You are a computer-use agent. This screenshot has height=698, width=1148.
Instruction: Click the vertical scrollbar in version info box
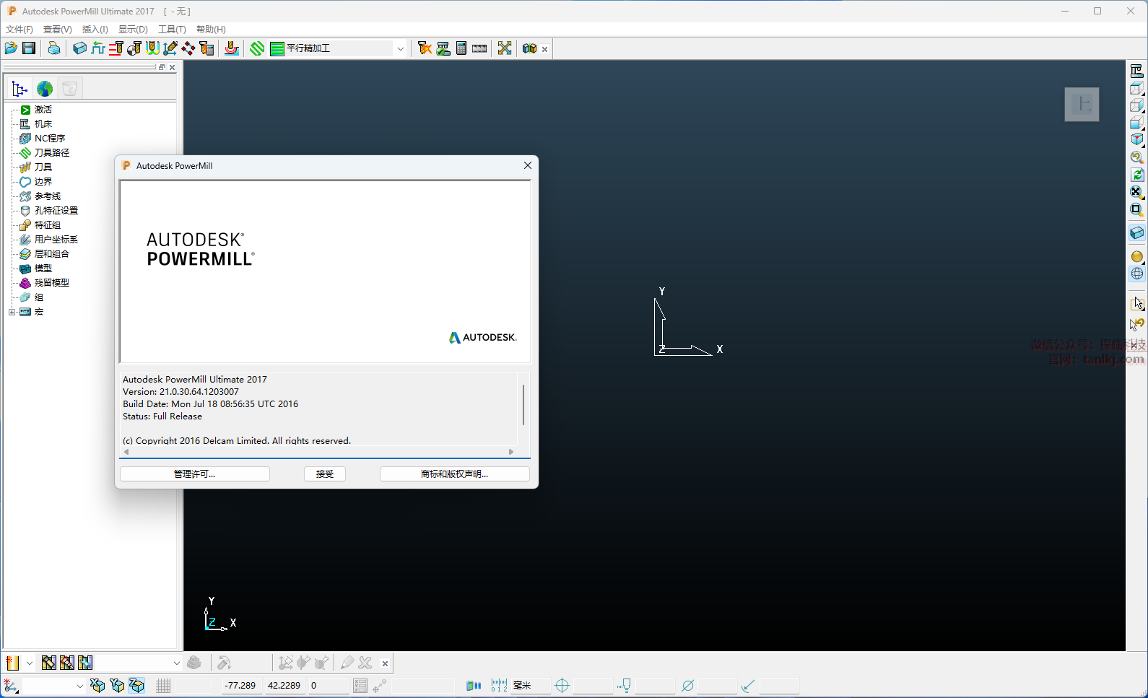tap(523, 405)
